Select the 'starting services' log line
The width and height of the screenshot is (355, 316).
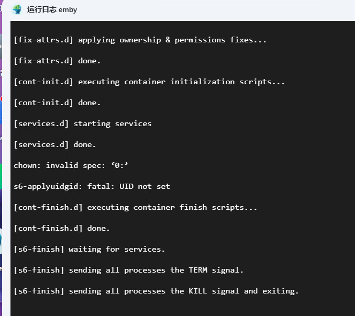pyautogui.click(x=83, y=123)
